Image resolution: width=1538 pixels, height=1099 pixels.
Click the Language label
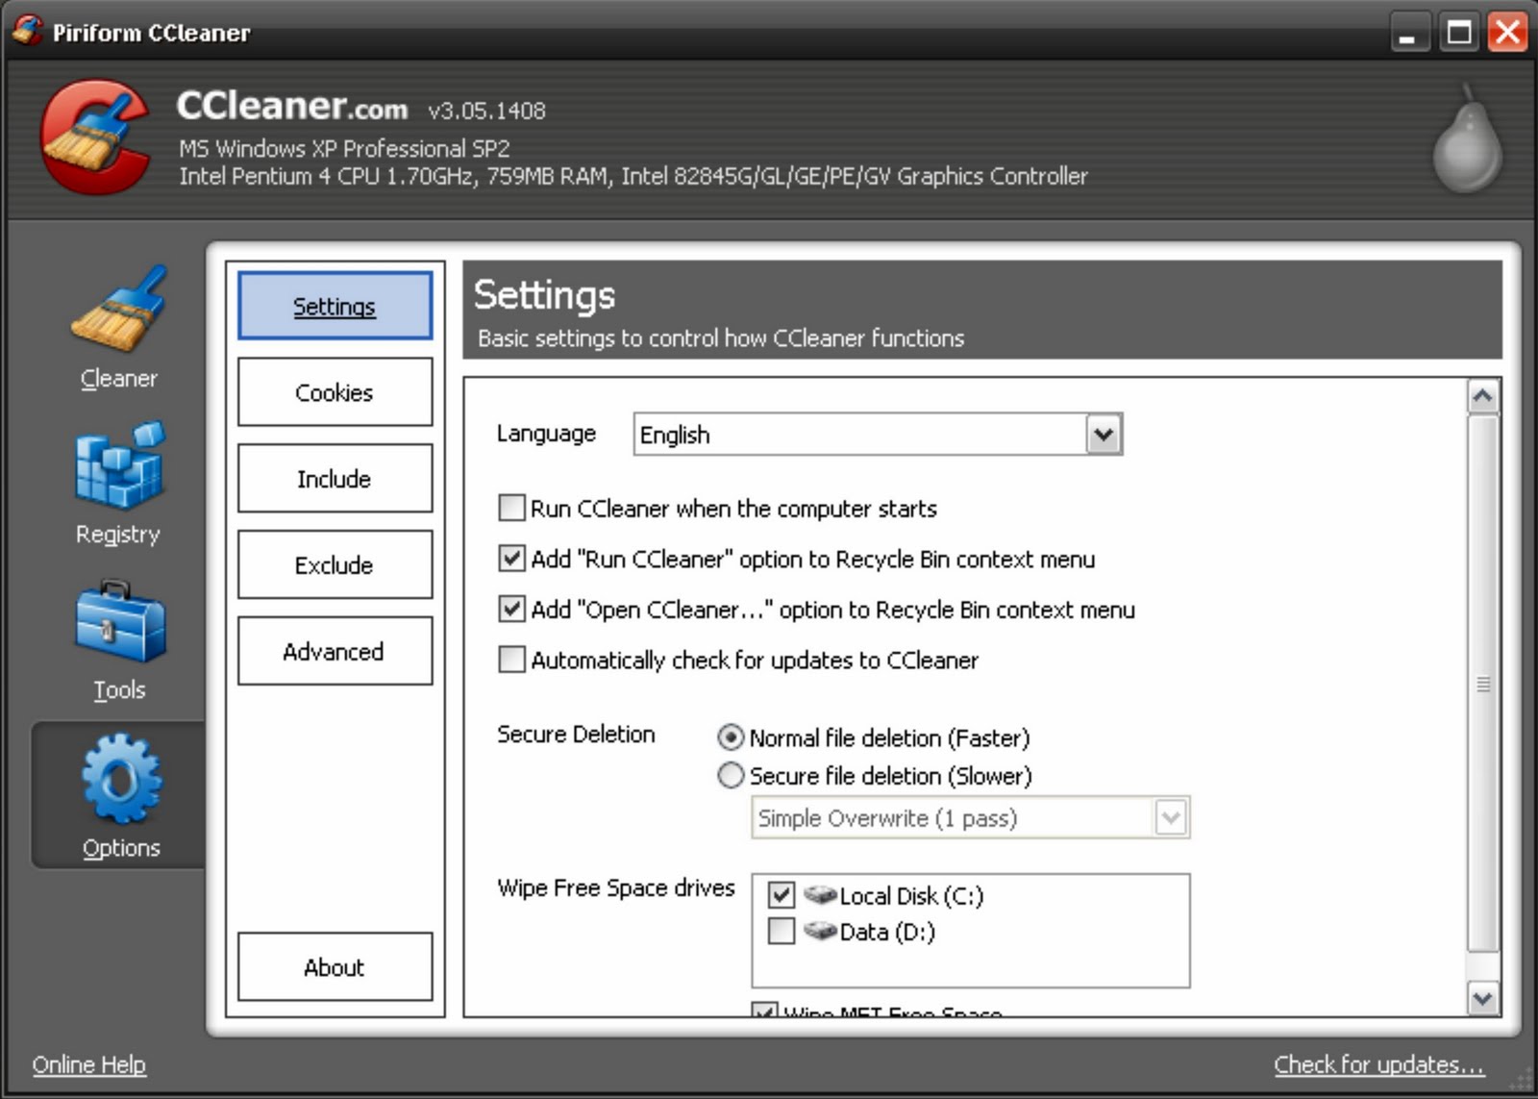click(546, 434)
